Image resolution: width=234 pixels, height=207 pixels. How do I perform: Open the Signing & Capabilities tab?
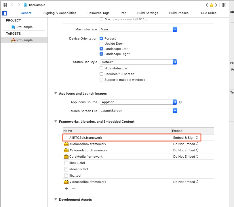point(60,13)
